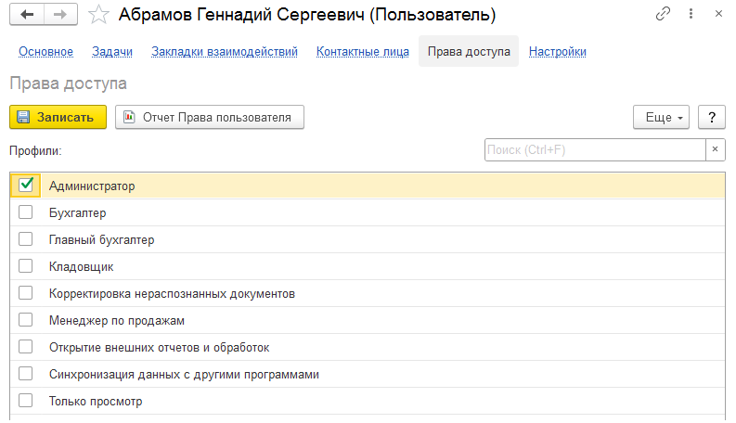The image size is (736, 423).
Task: Uncheck the Администратор profile checkbox
Action: click(x=26, y=185)
